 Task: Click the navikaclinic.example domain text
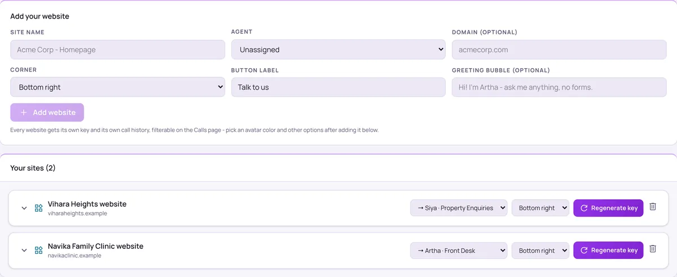pos(74,256)
